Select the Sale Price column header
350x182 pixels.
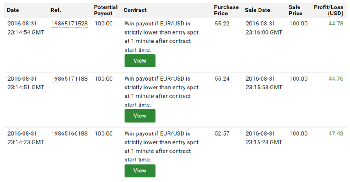(x=295, y=10)
